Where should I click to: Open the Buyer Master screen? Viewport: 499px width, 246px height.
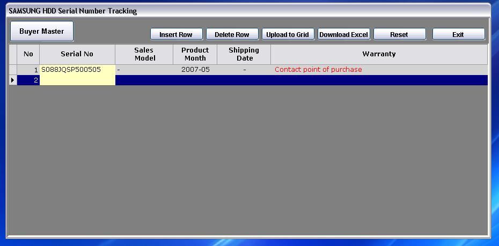pyautogui.click(x=42, y=31)
